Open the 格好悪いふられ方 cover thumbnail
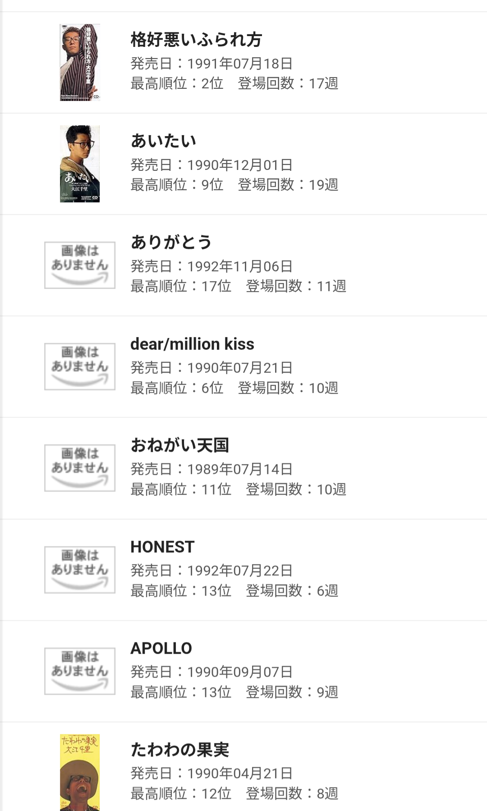This screenshot has width=487, height=811. click(x=80, y=62)
